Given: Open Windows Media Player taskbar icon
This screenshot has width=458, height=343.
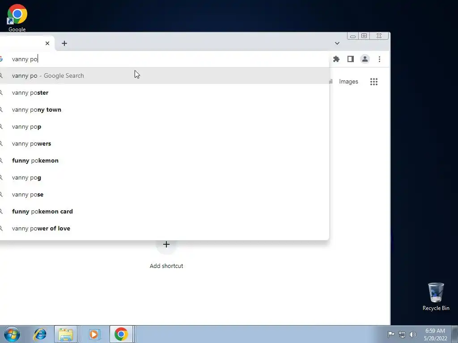Looking at the screenshot, I should (94, 334).
